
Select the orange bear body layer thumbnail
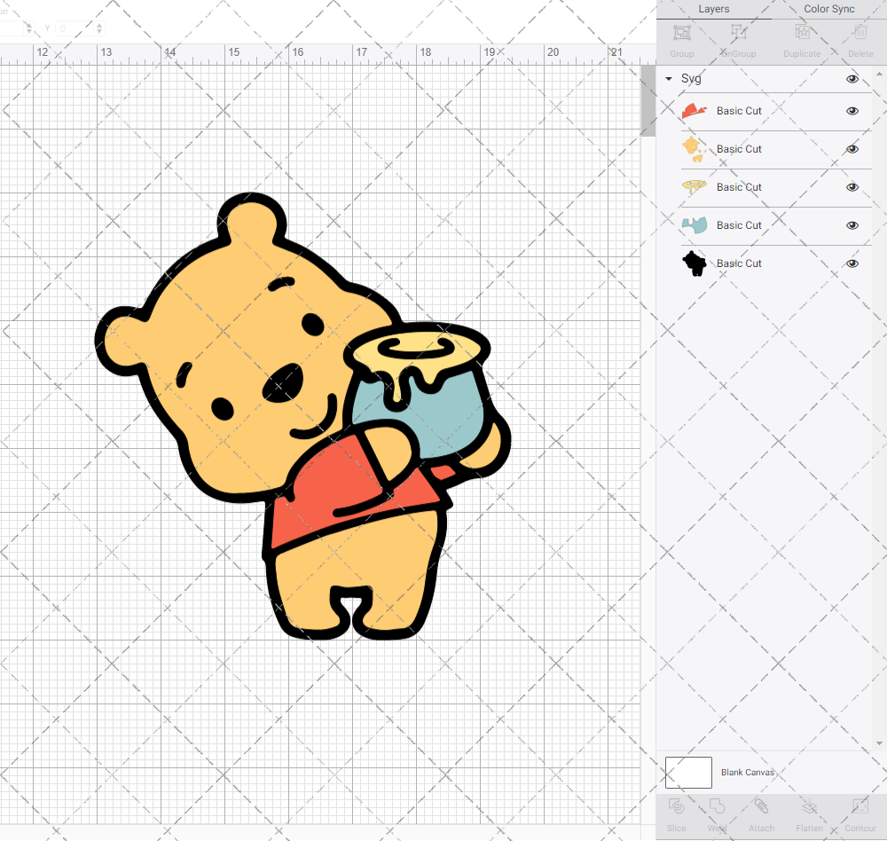694,149
